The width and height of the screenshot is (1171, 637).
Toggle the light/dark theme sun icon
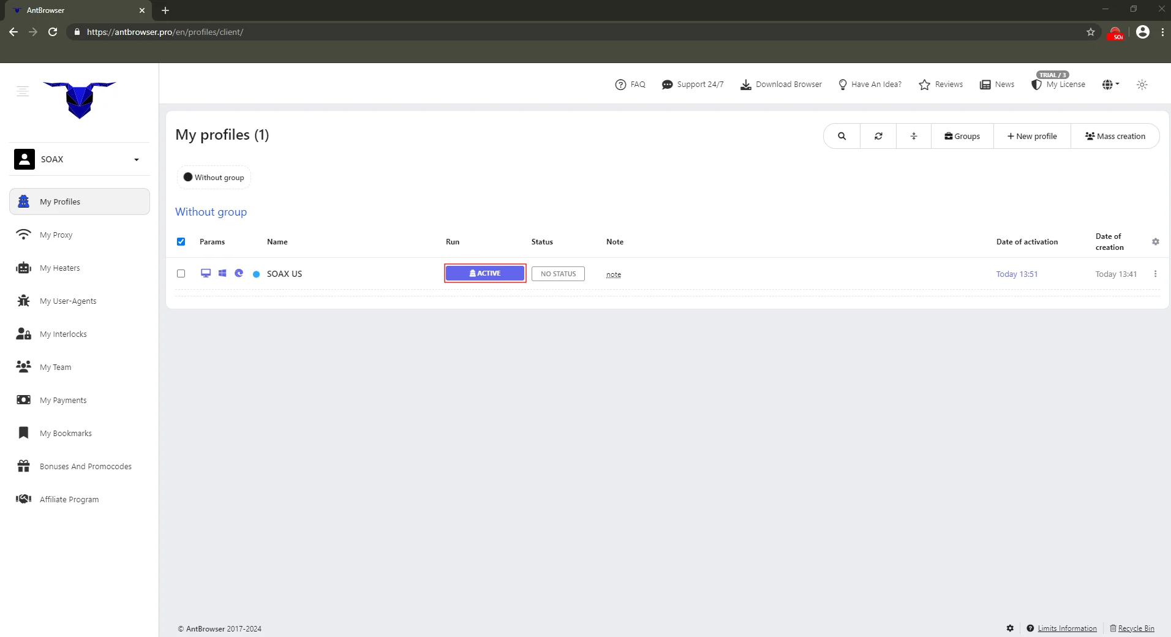click(1142, 85)
